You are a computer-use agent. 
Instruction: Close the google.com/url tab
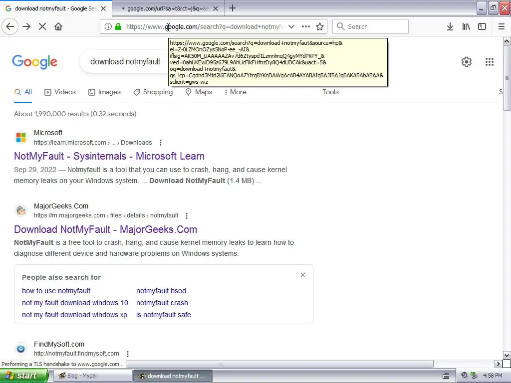(x=216, y=8)
